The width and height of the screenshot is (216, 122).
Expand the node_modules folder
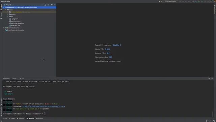(8, 12)
